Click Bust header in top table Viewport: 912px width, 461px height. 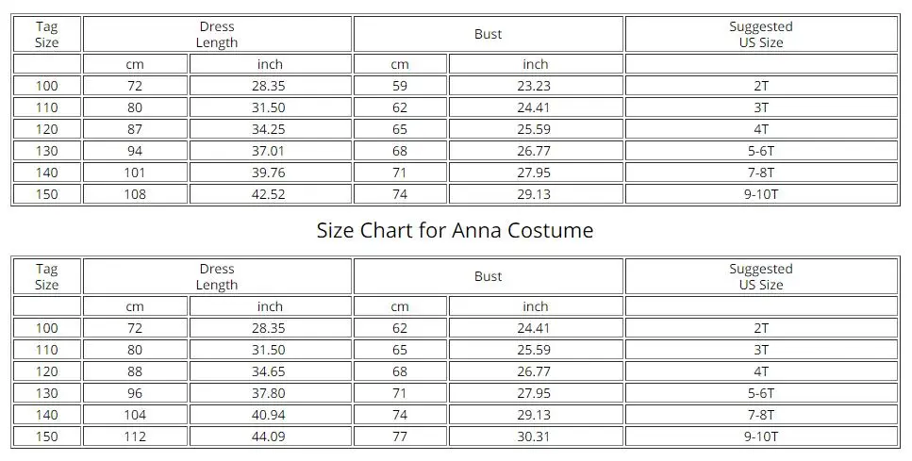pyautogui.click(x=488, y=35)
